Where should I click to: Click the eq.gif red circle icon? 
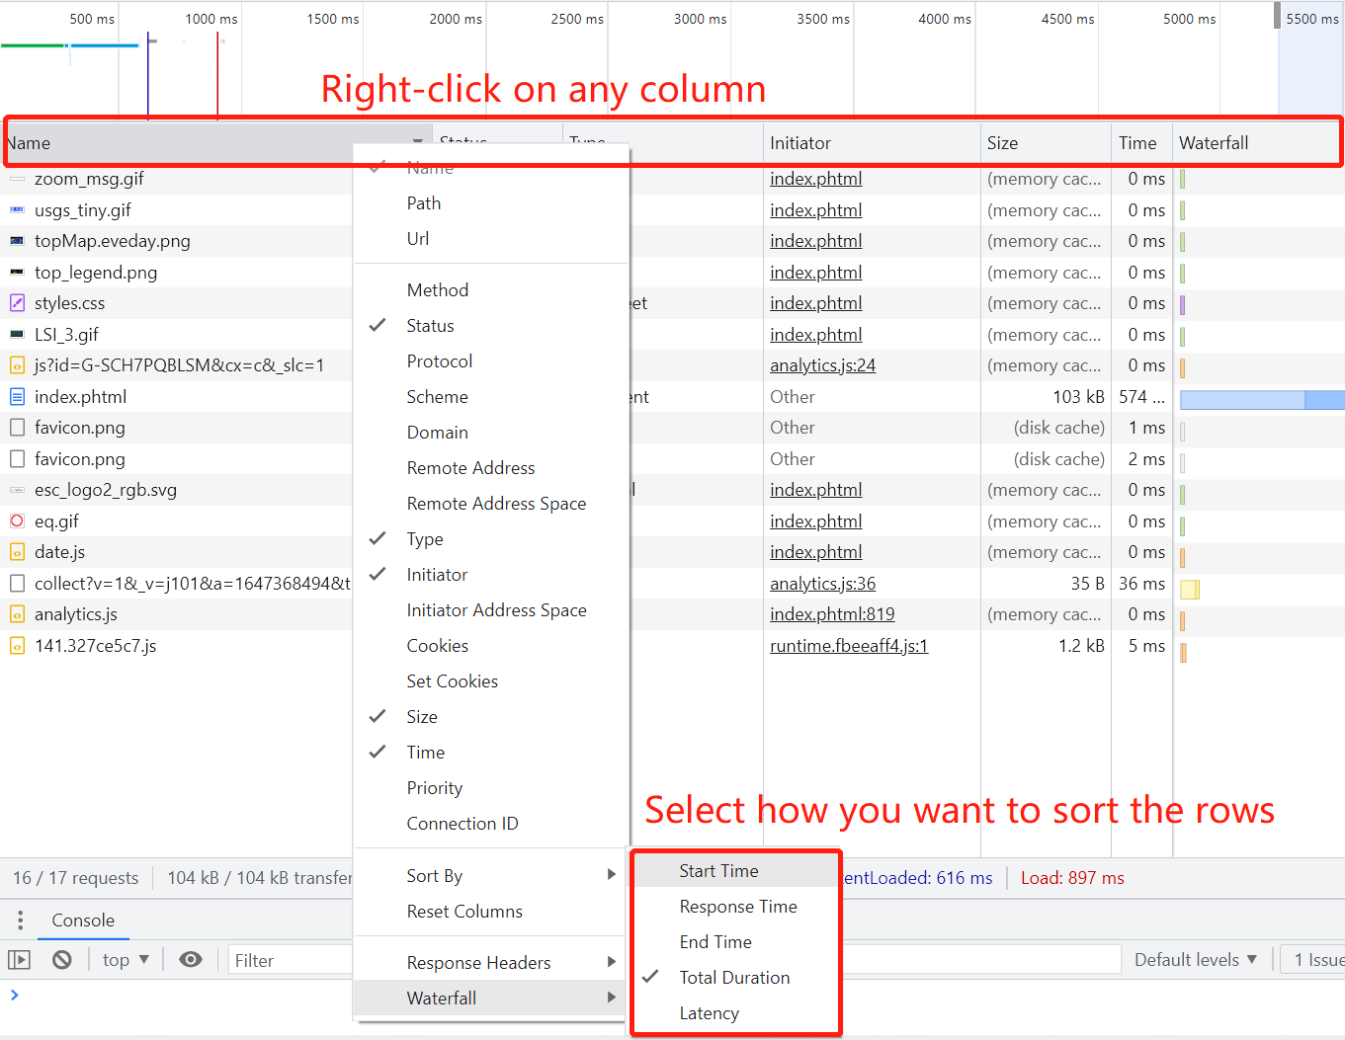[x=17, y=521]
